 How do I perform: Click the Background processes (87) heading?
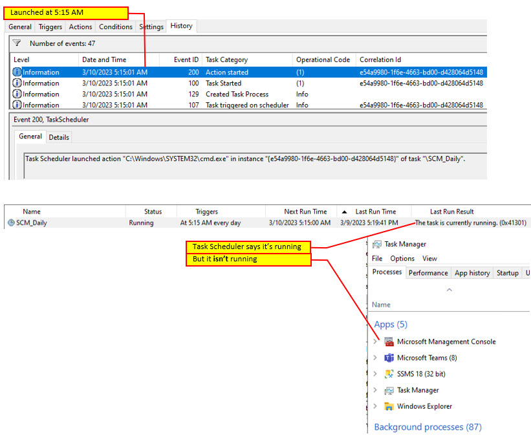click(x=428, y=427)
